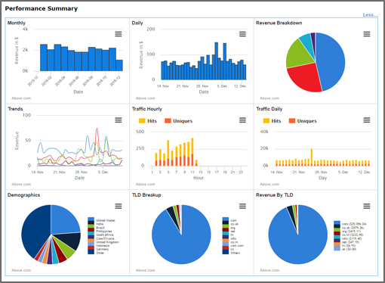Toggle Brazil in the Demographics legend
The height and width of the screenshot is (283, 385).
pyautogui.click(x=96, y=228)
